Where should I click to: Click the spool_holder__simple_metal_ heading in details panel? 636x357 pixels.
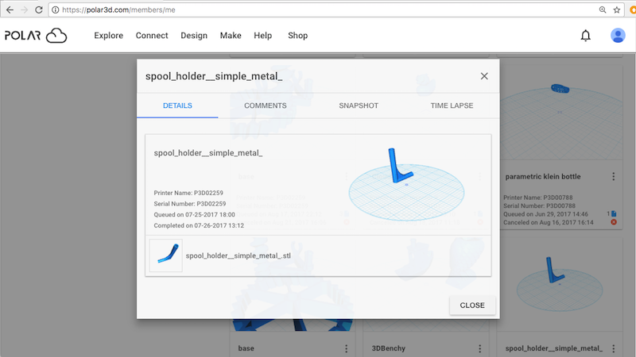coord(208,153)
